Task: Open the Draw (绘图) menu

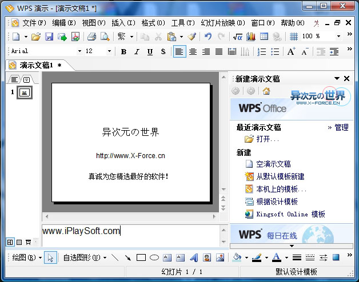Action: (27, 258)
